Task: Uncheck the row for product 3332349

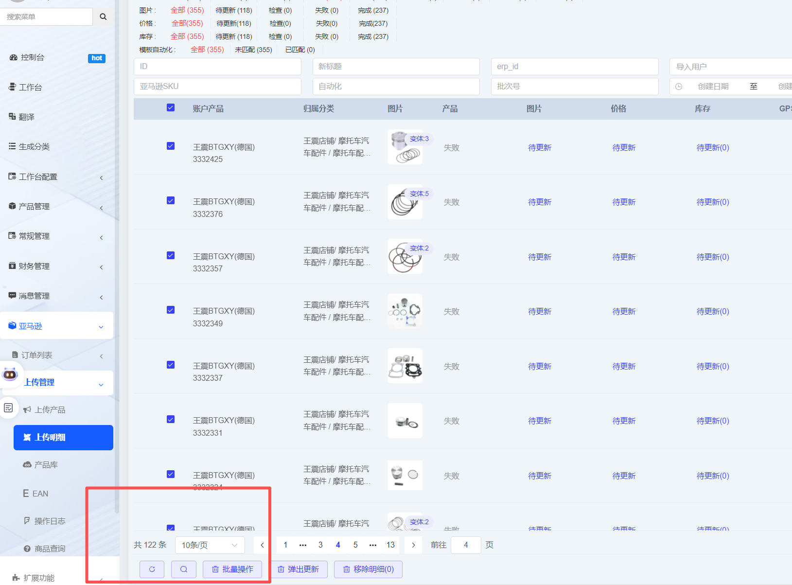Action: pyautogui.click(x=171, y=310)
